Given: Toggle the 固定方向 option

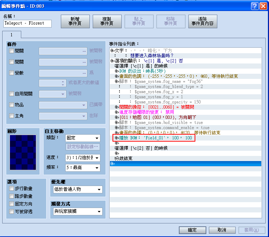Looking at the screenshot, I should 11,204.
